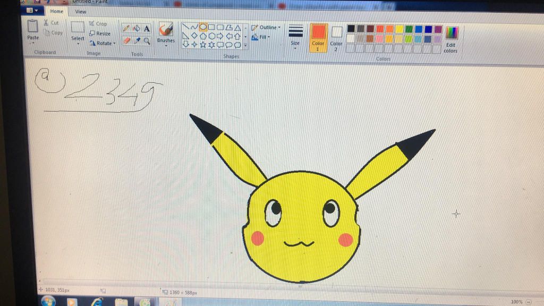Select the Color picker eyedropper tool
This screenshot has height=306, width=544.
(138, 40)
